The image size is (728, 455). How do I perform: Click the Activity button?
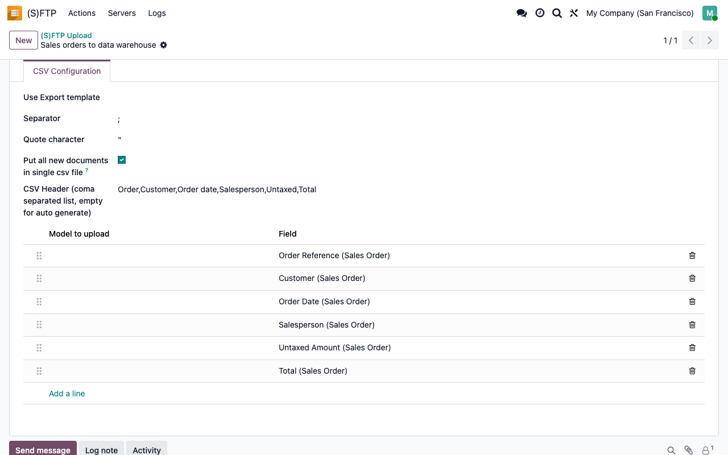(147, 449)
